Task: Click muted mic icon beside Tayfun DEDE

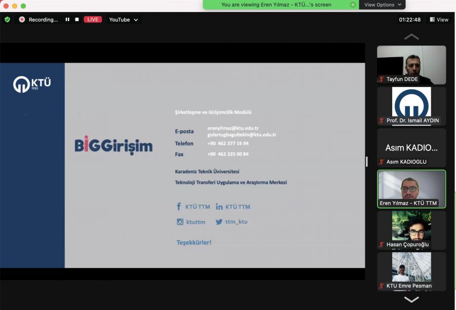Action: coord(382,79)
